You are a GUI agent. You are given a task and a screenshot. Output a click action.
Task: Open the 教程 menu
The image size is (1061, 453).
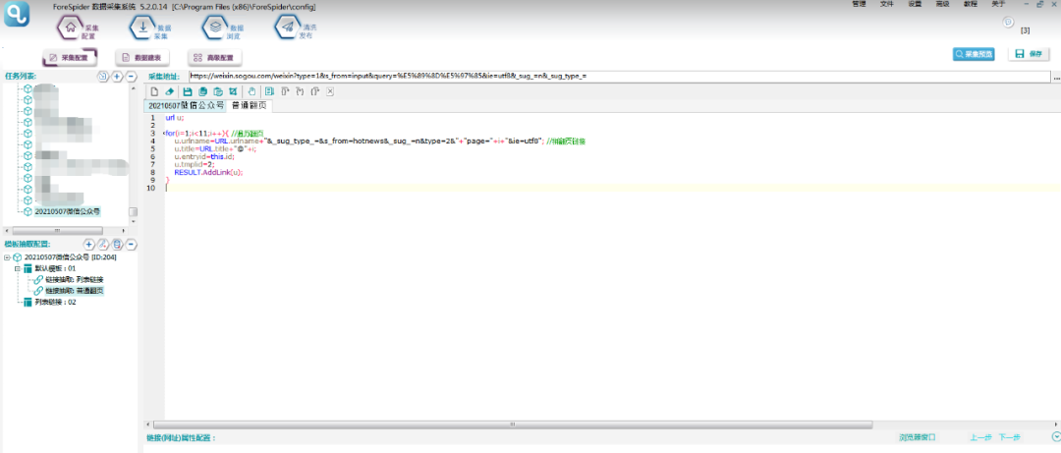point(971,4)
